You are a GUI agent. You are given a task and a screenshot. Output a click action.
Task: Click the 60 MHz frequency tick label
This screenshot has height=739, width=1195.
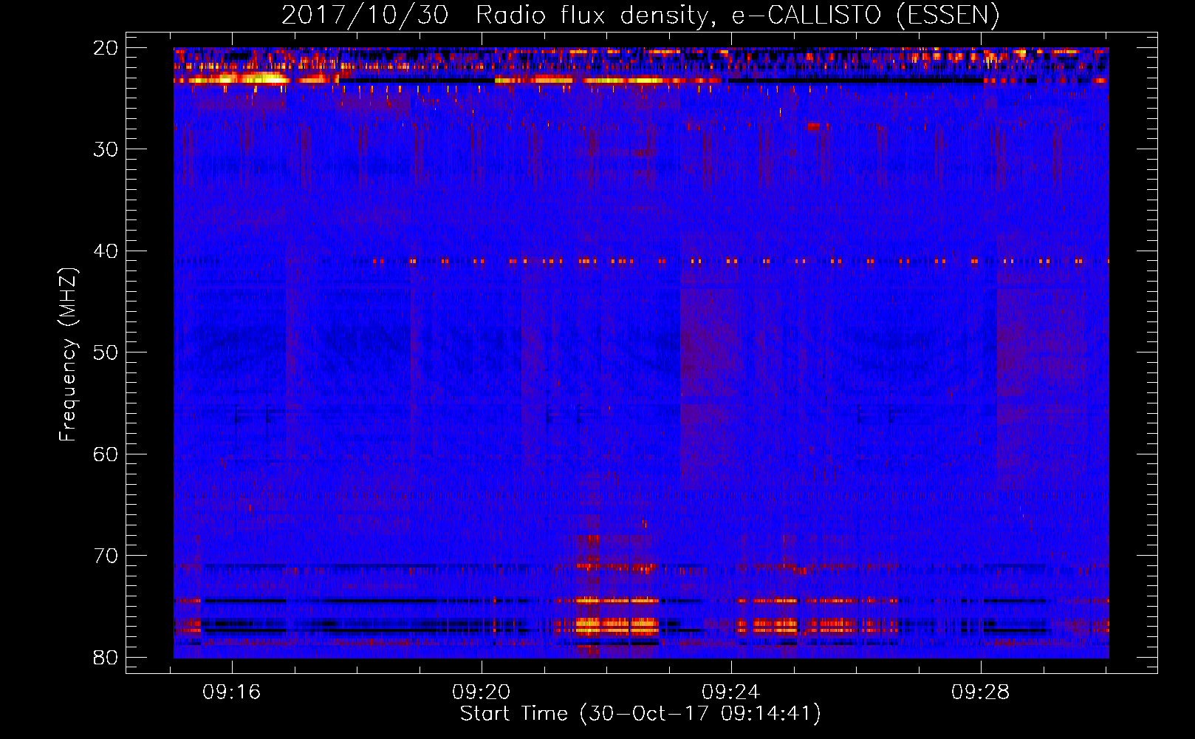coord(106,454)
